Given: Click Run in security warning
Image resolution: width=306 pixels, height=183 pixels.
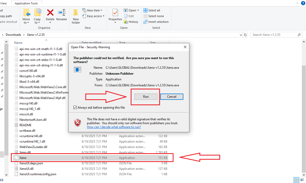Looking at the screenshot, I should click(x=146, y=97).
